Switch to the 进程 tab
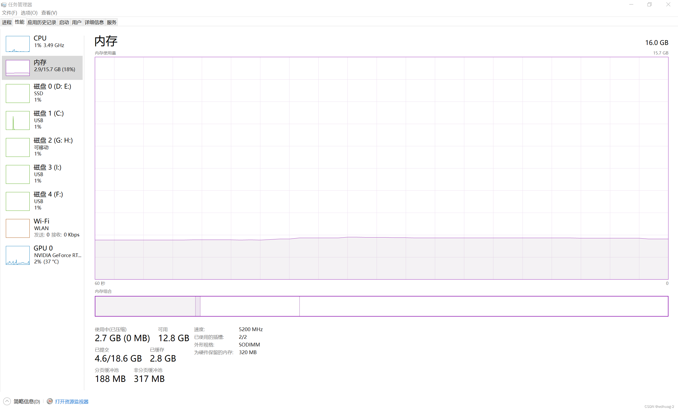The height and width of the screenshot is (411, 678). 7,22
